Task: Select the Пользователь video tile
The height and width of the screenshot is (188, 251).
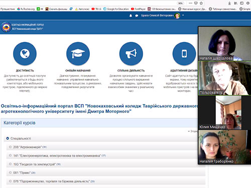Action: pos(225,78)
